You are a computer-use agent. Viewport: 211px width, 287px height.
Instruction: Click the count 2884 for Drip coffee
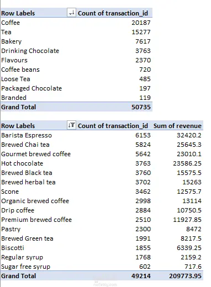click(x=143, y=210)
